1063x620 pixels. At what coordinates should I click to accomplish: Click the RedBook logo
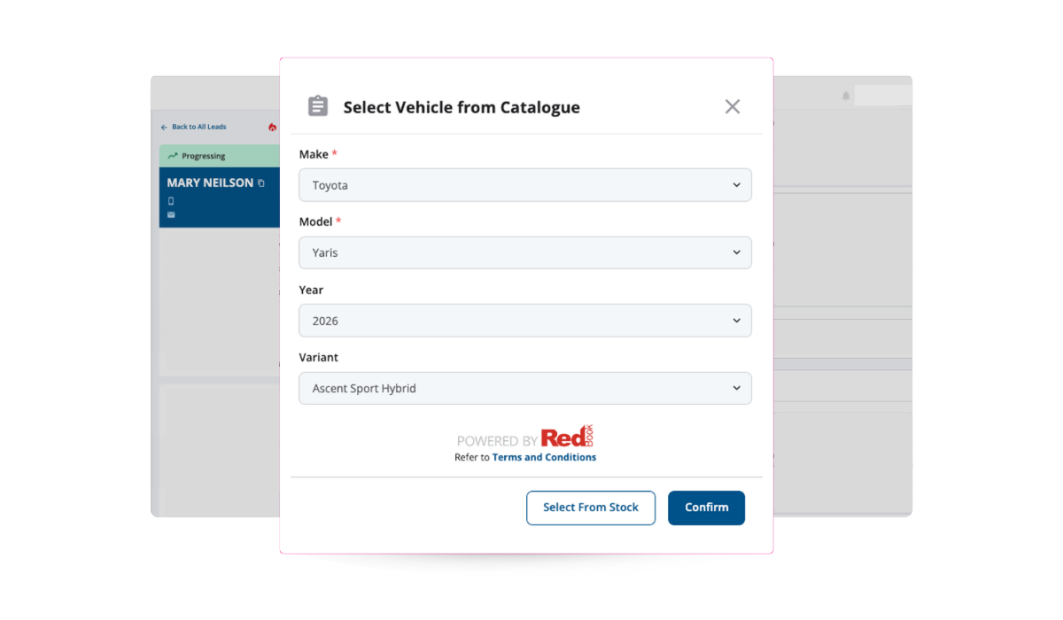[567, 438]
